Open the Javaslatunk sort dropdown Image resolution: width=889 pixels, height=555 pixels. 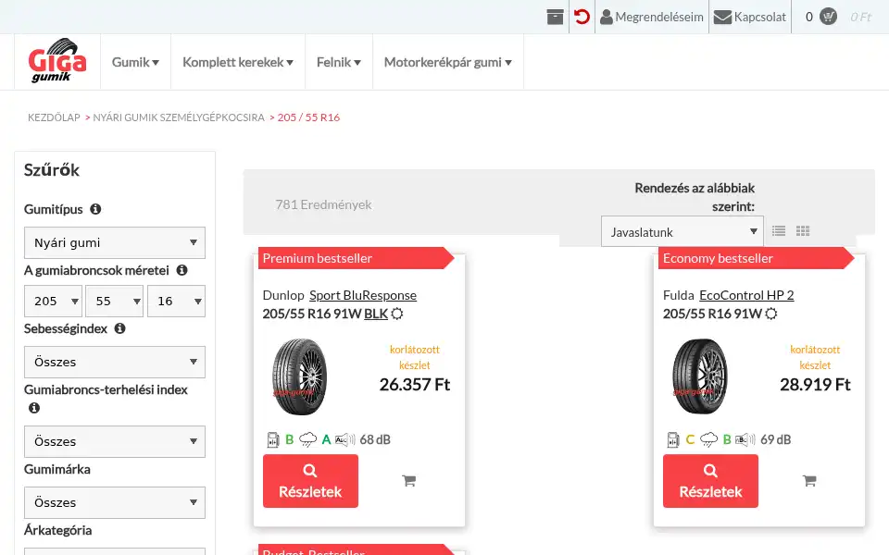point(682,231)
